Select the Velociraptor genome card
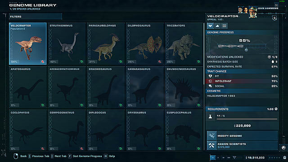 coord(28,44)
